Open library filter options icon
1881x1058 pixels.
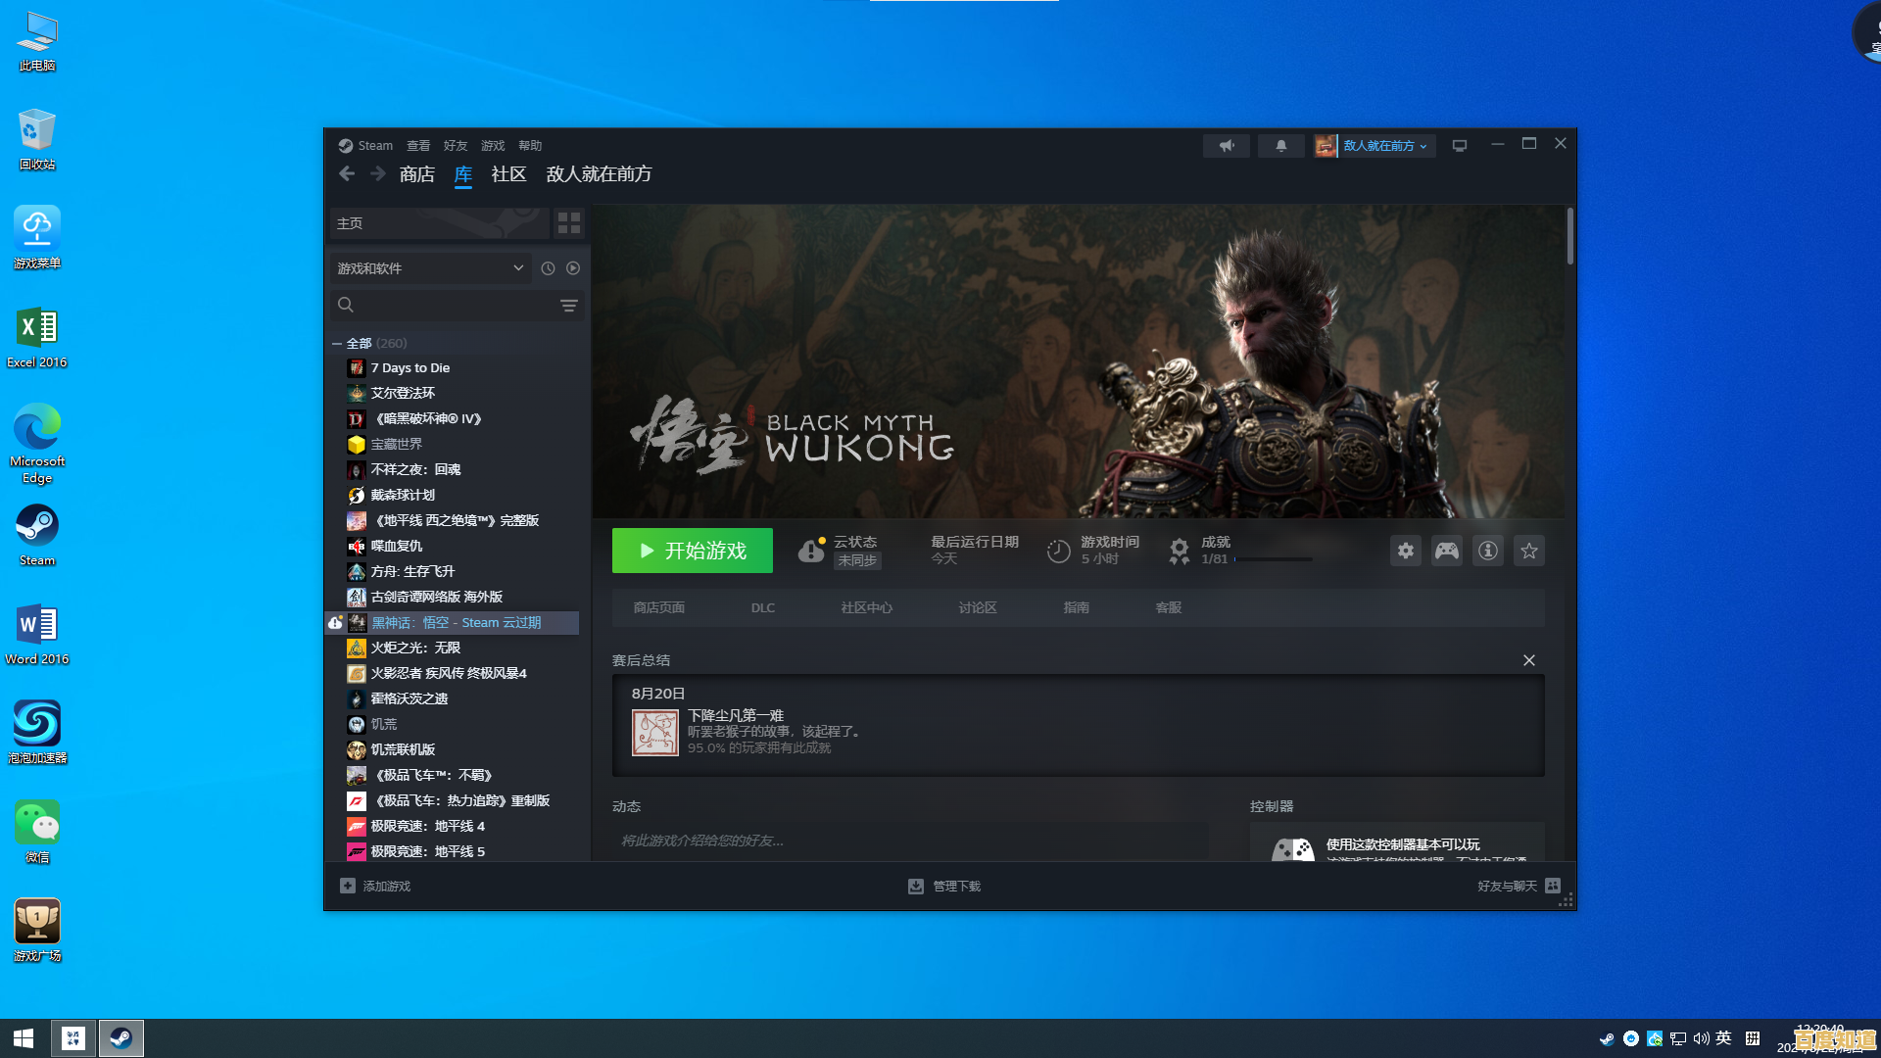pyautogui.click(x=568, y=306)
